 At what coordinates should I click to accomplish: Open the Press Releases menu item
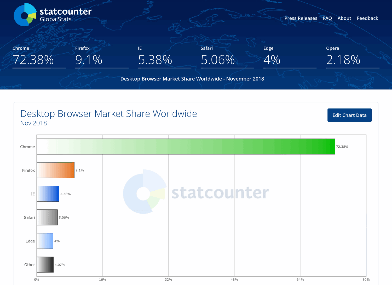click(x=301, y=18)
